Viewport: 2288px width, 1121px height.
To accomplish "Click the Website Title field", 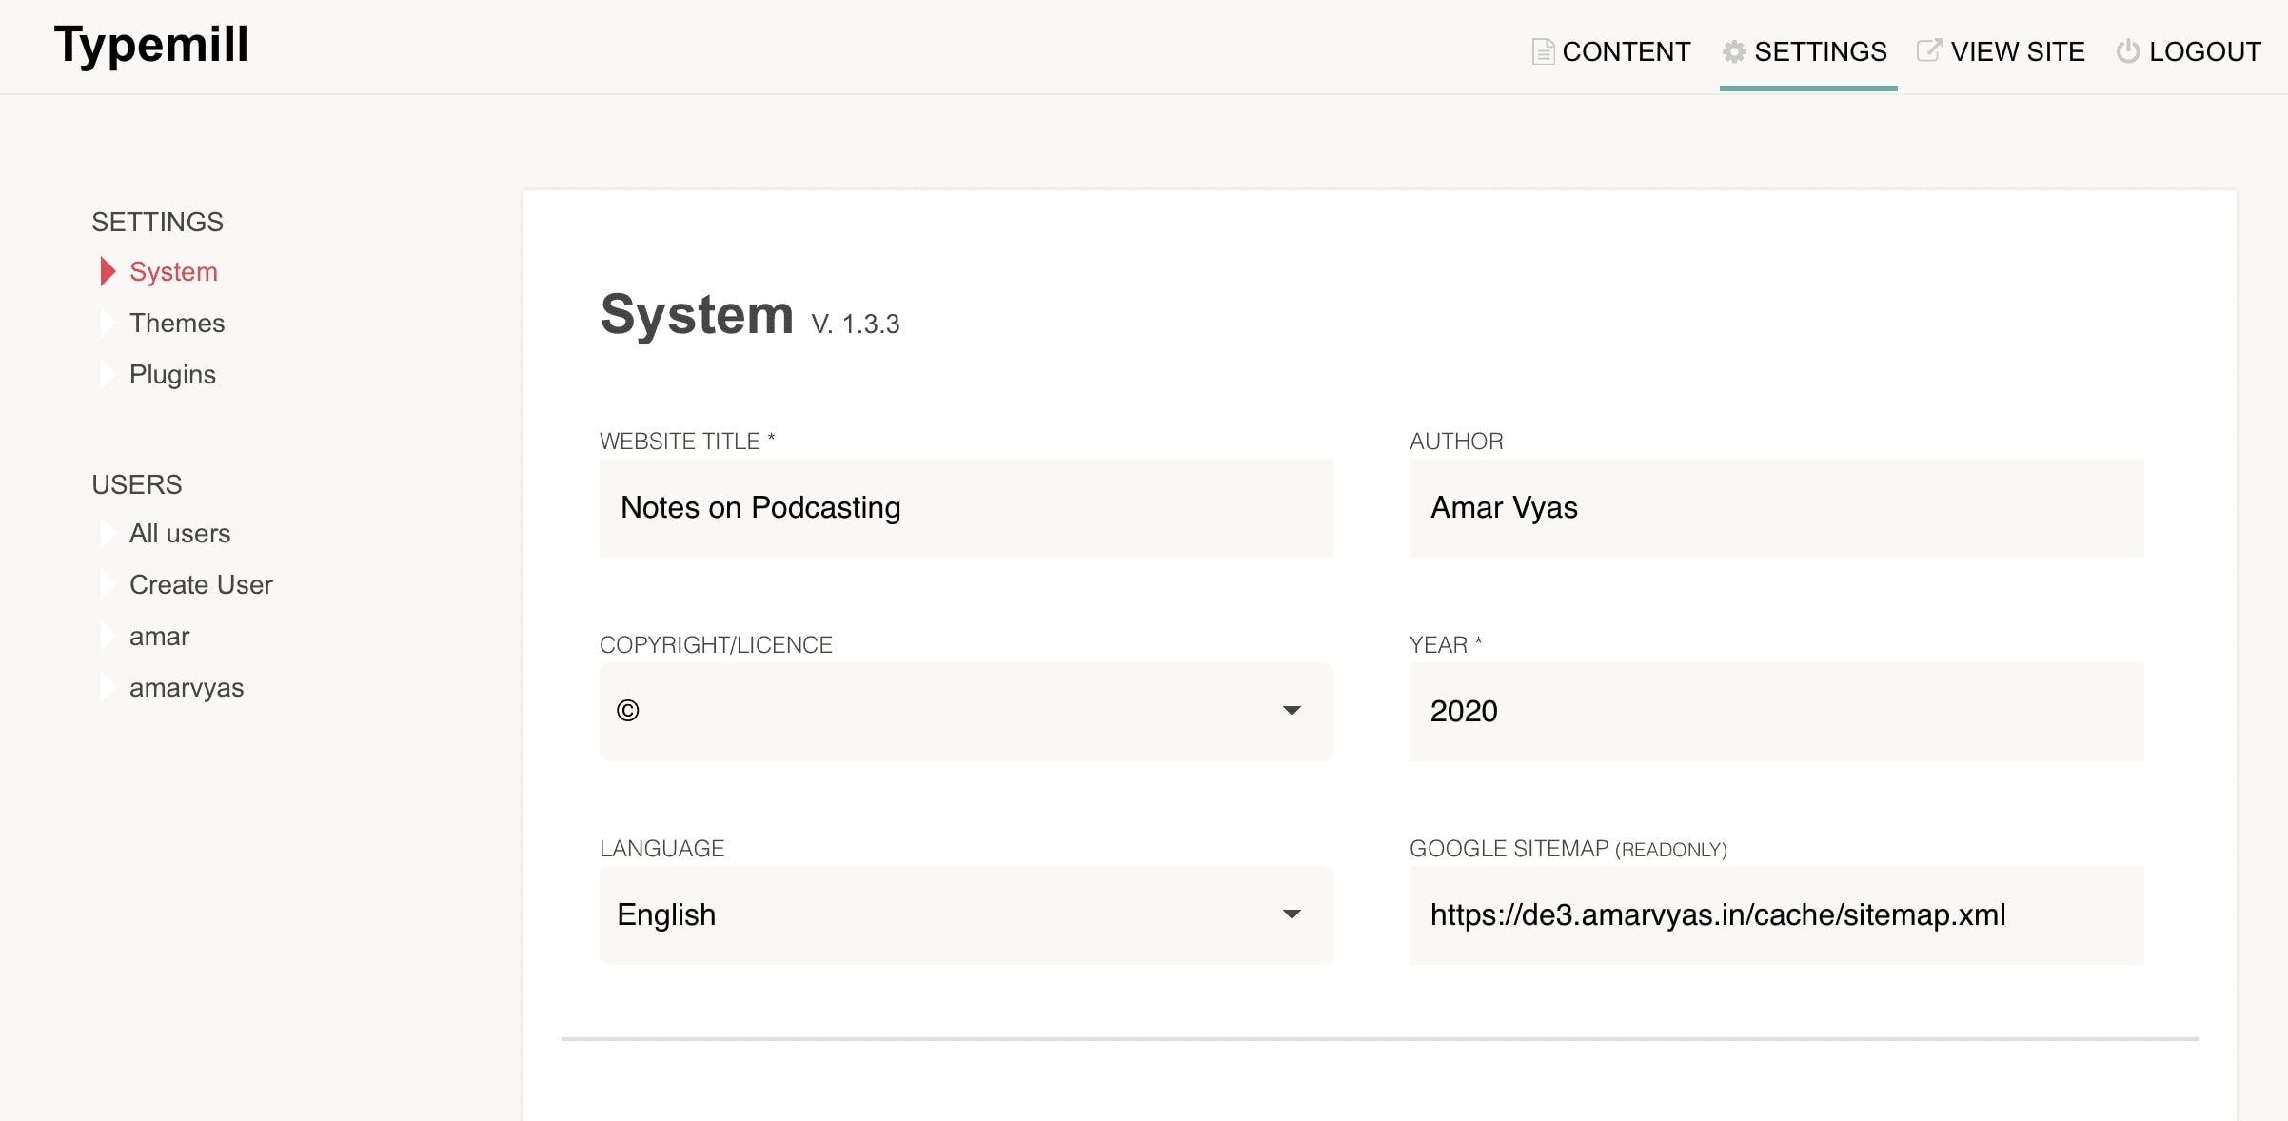I will pos(966,508).
